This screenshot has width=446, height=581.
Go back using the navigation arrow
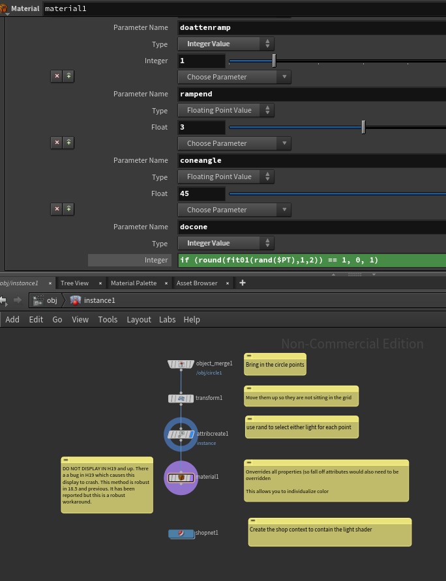point(4,300)
